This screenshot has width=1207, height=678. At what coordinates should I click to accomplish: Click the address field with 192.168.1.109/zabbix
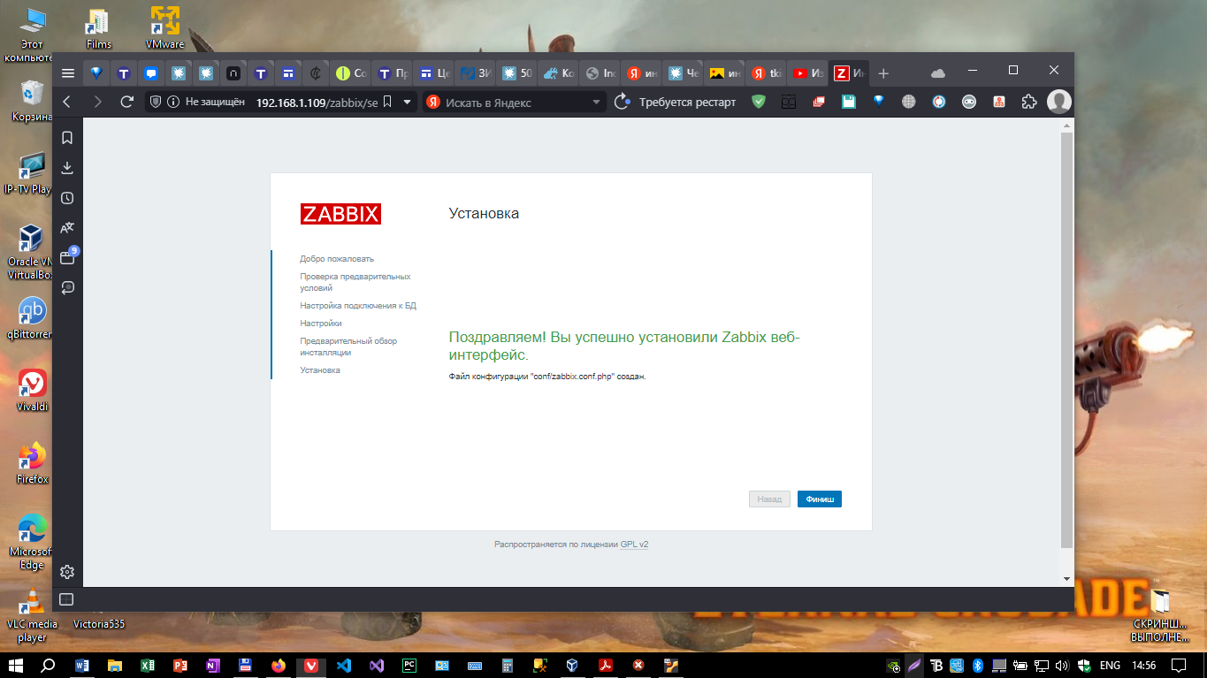pyautogui.click(x=317, y=103)
